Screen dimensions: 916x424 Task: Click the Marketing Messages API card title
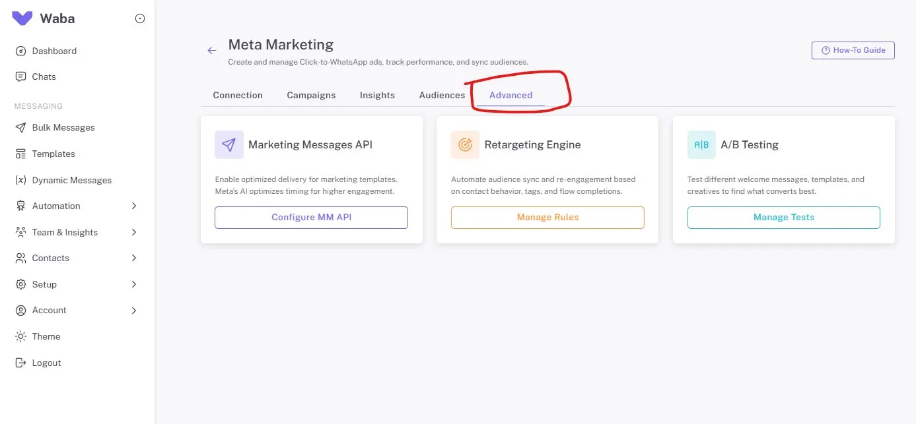coord(310,144)
